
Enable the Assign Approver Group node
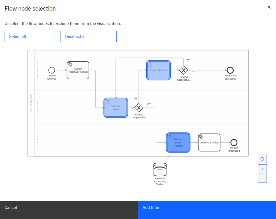pos(78,70)
